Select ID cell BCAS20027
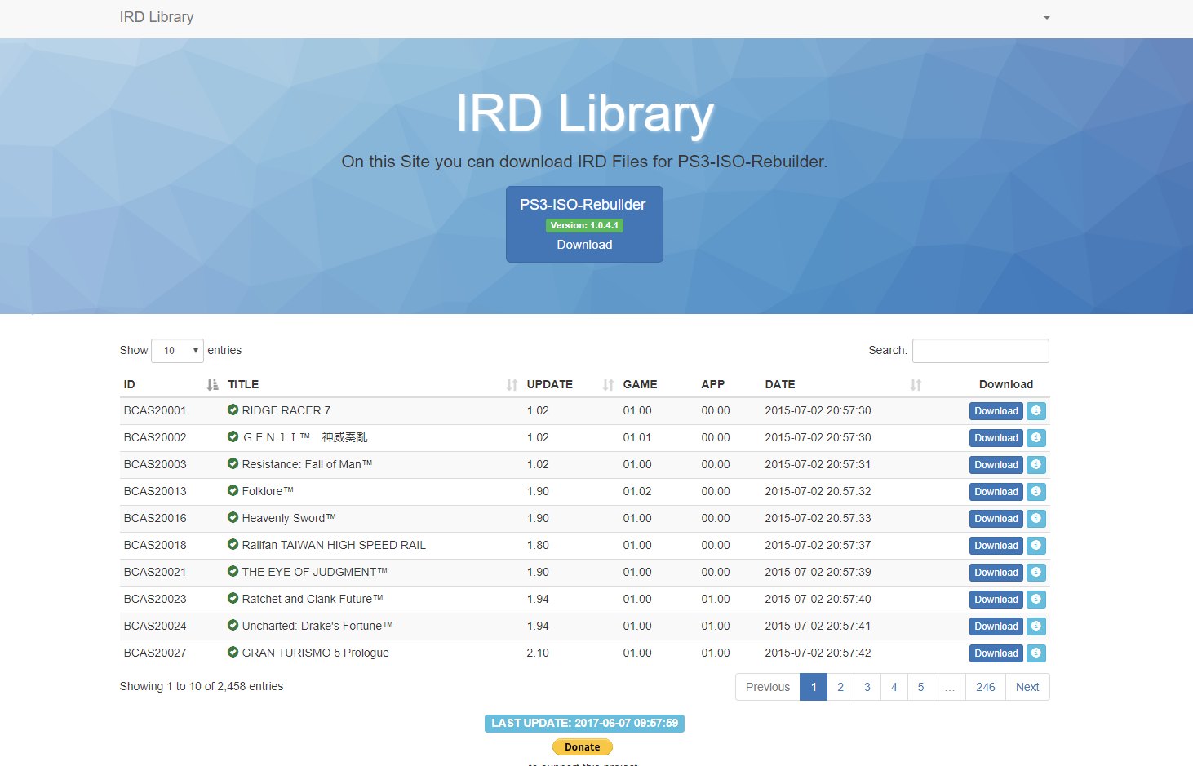The height and width of the screenshot is (766, 1193). point(155,653)
